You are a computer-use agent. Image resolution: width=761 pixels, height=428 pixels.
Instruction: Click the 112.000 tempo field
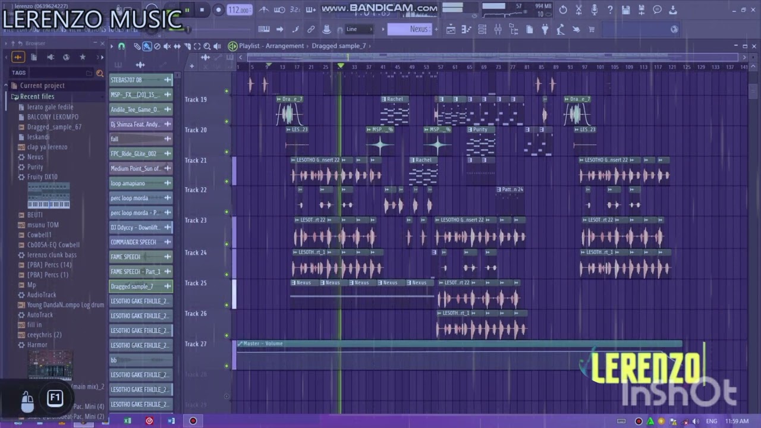pos(240,10)
